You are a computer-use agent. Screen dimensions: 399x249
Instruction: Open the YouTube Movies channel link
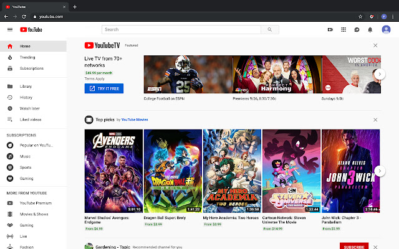[135, 120]
